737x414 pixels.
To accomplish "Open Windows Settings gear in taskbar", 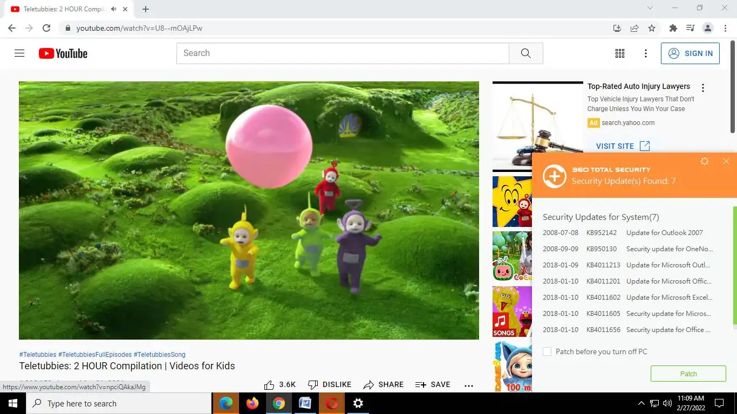I will pyautogui.click(x=358, y=403).
